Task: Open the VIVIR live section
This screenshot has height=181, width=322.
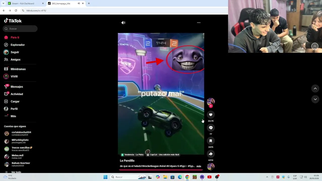Action: pyautogui.click(x=11, y=76)
